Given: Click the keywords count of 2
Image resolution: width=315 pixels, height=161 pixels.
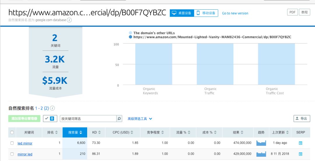Looking at the screenshot, I should pos(55,38).
